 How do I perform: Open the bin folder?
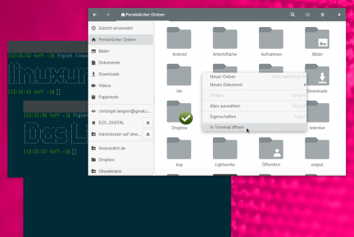coord(179,78)
